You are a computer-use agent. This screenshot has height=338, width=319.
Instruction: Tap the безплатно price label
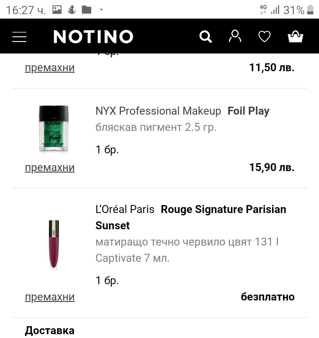coord(268,297)
